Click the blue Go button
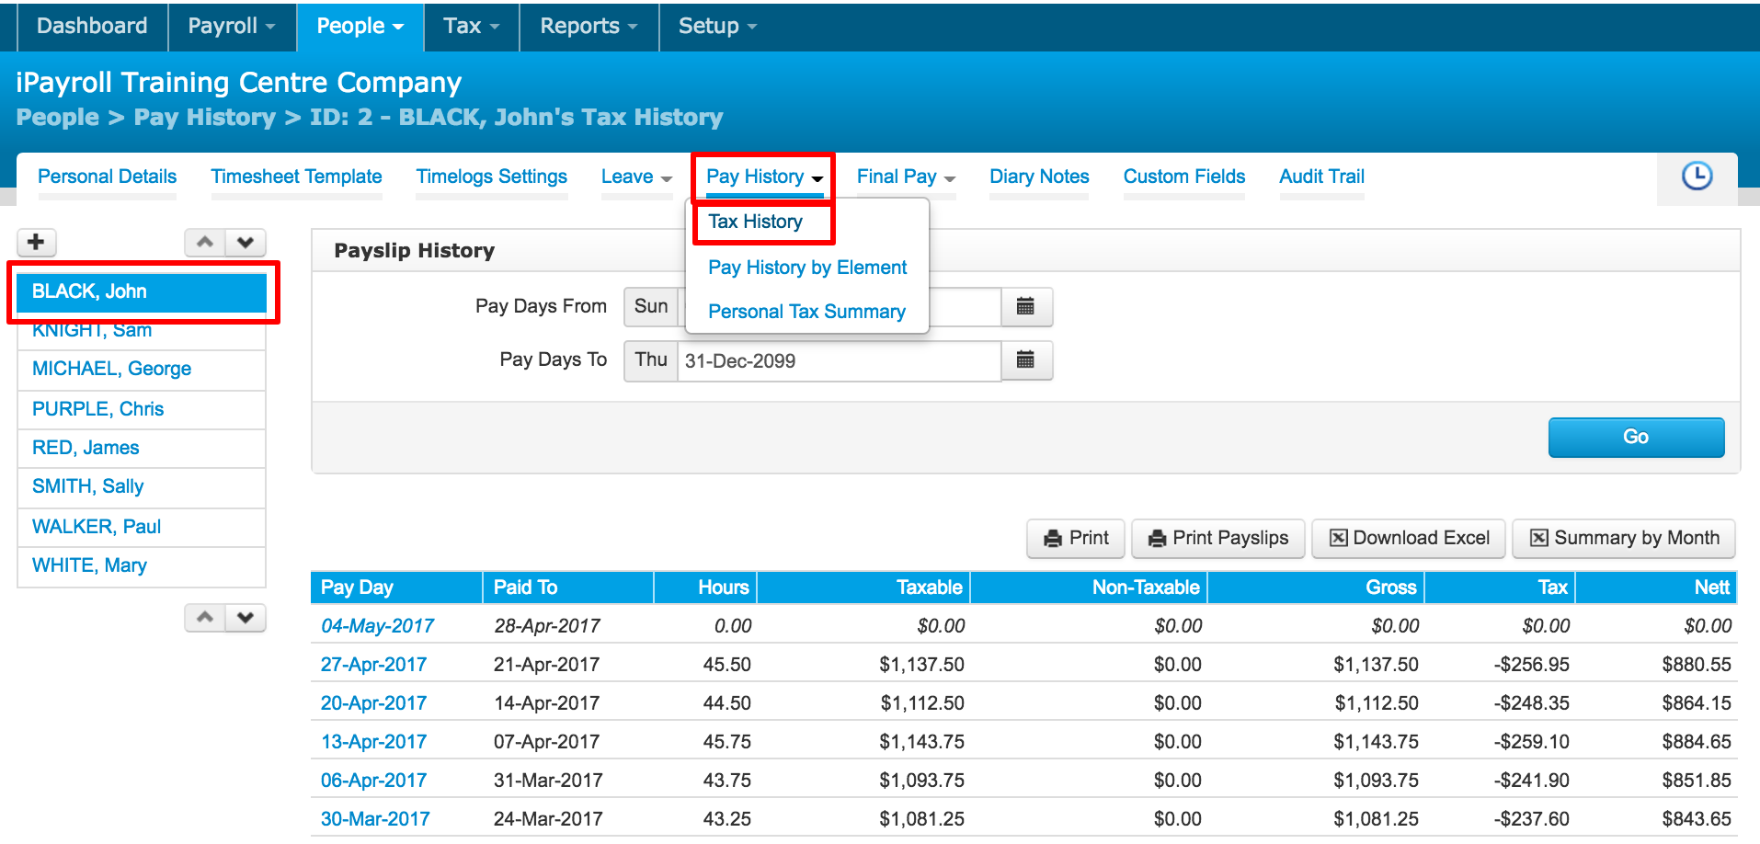This screenshot has width=1760, height=844. 1636,437
